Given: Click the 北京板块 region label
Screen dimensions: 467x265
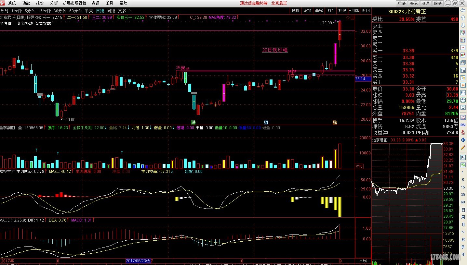Looking at the screenshot, I should [x=25, y=24].
